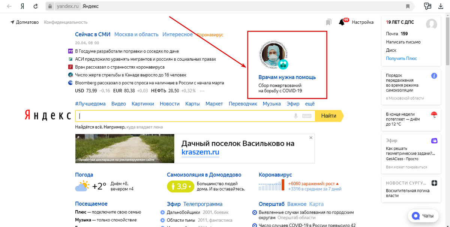The width and height of the screenshot is (450, 227).
Task: Open 'Самоизоляция в Домодедово' heading
Action: (204, 175)
